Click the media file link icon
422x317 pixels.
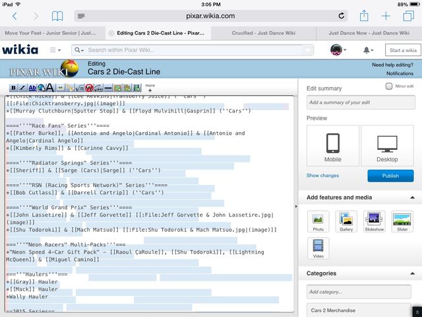click(x=71, y=88)
